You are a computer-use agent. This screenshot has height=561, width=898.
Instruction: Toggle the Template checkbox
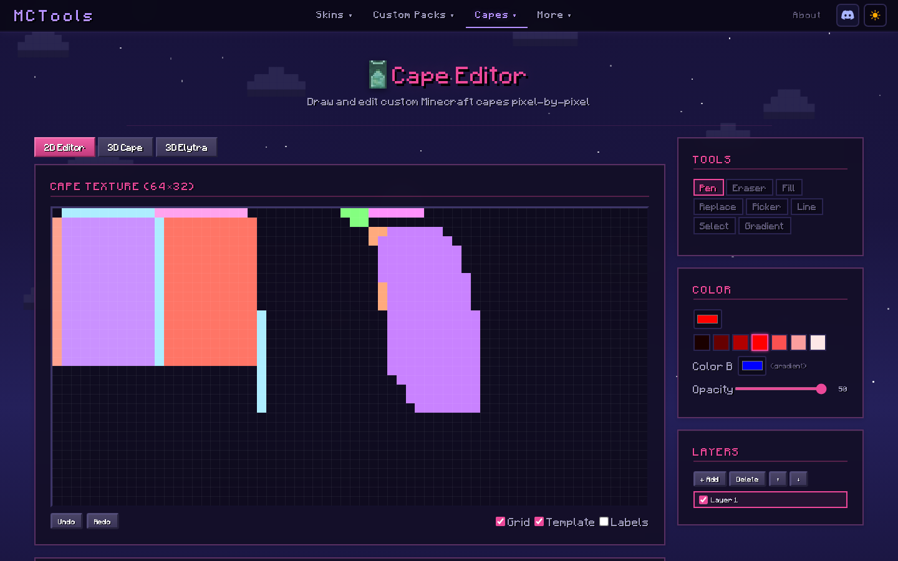point(539,522)
